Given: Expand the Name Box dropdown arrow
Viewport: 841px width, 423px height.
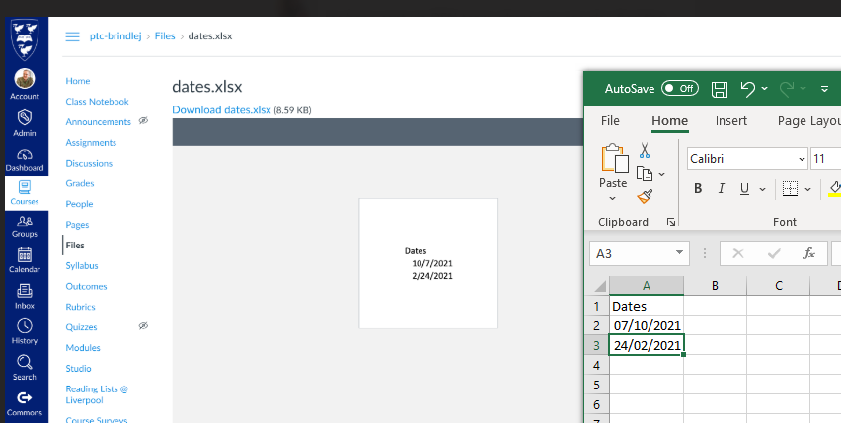Looking at the screenshot, I should point(679,253).
